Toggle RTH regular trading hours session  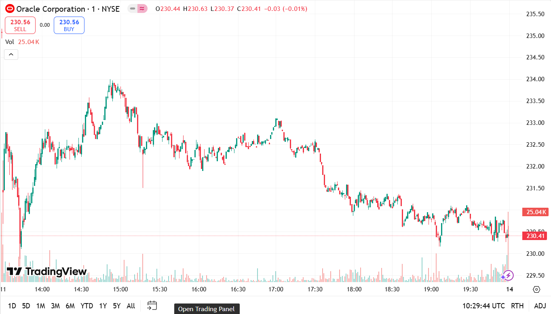(517, 306)
